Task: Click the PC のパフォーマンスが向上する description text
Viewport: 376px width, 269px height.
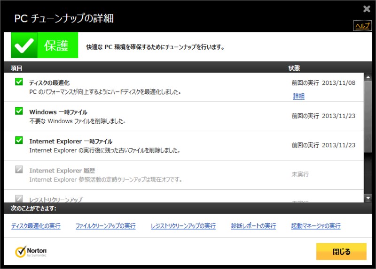Action: [x=105, y=92]
